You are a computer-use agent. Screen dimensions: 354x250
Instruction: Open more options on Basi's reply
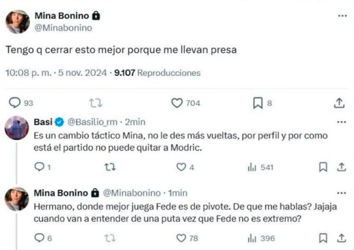(341, 122)
